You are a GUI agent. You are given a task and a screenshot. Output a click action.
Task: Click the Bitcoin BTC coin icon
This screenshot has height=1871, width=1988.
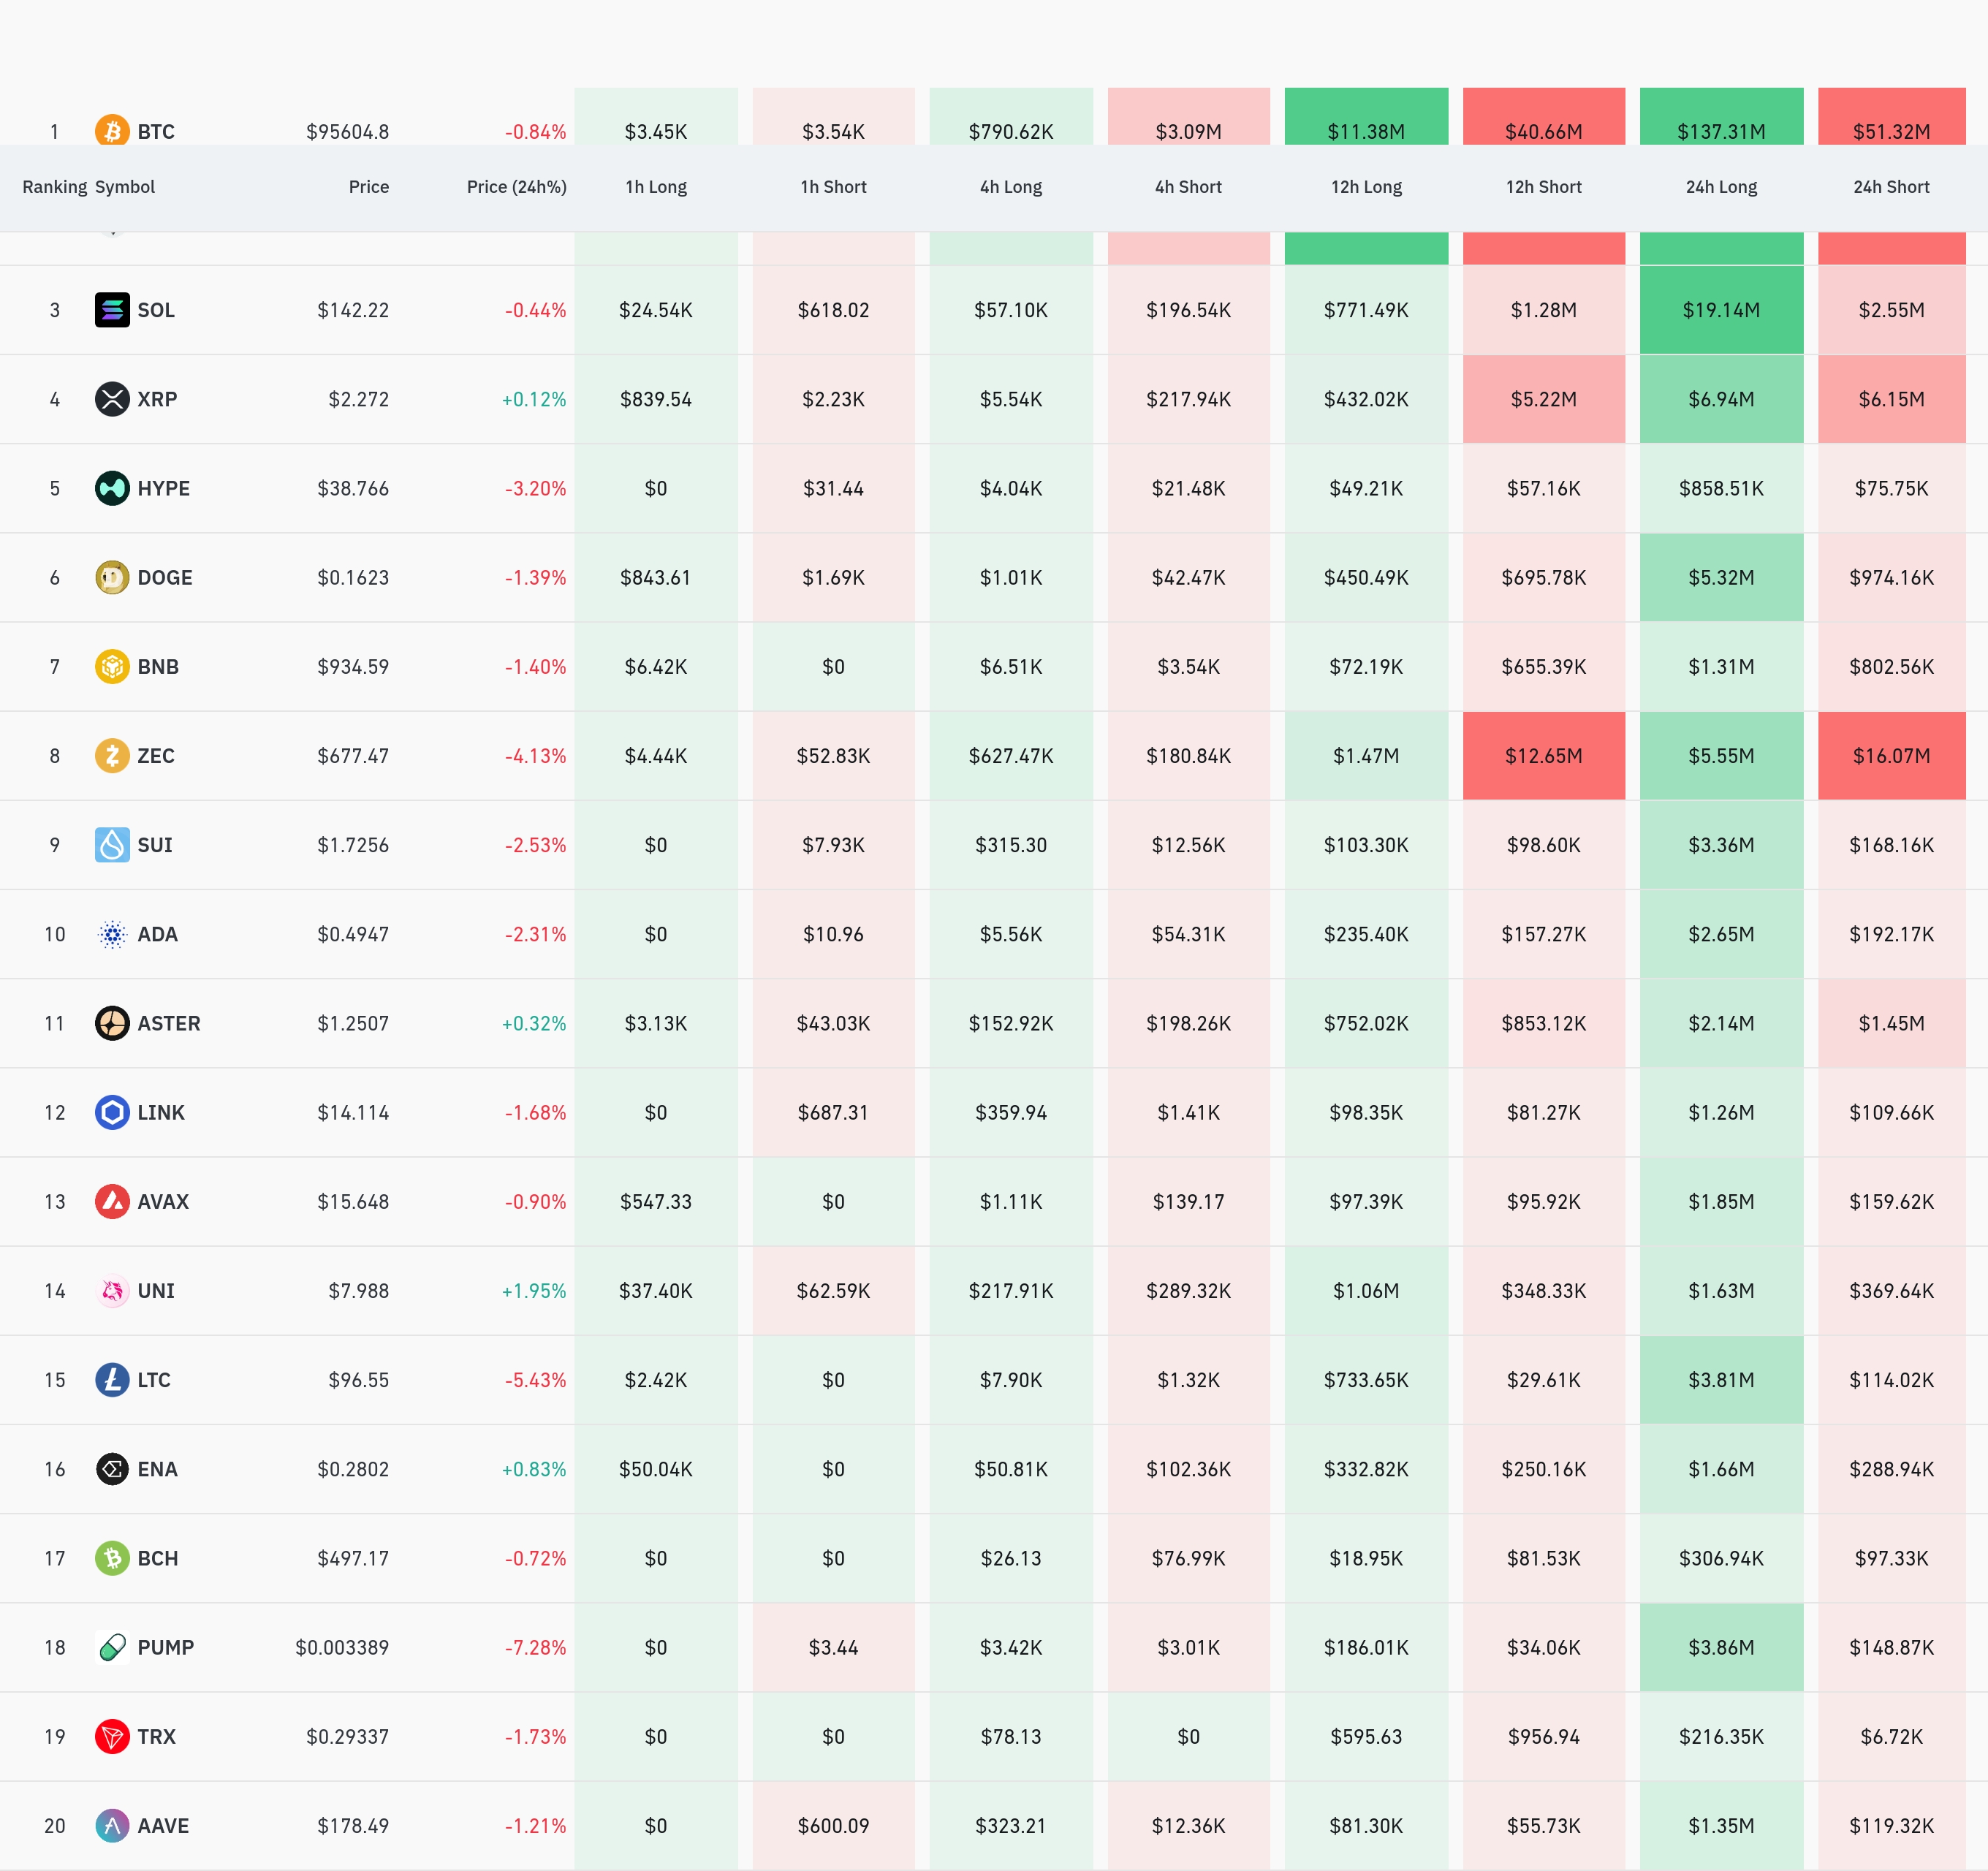112,130
